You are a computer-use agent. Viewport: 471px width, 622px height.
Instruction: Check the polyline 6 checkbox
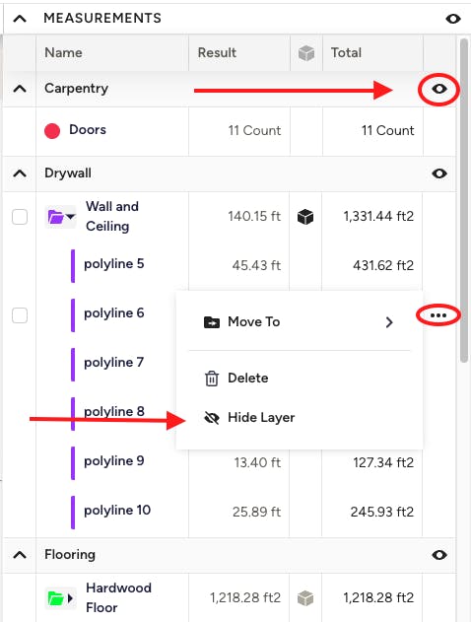[x=20, y=315]
